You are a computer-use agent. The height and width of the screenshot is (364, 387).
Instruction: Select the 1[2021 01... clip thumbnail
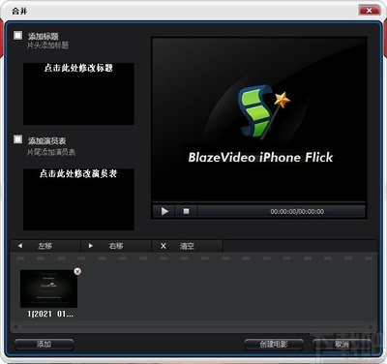pos(48,288)
